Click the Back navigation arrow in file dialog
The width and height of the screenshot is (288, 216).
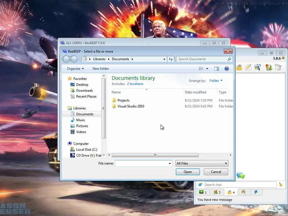[x=66, y=59]
